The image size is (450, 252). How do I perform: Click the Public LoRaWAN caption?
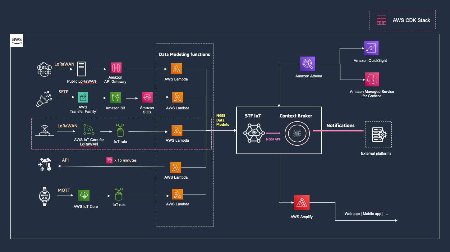(82, 81)
